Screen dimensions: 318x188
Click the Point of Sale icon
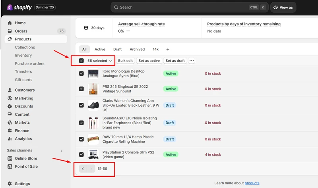pyautogui.click(x=10, y=166)
